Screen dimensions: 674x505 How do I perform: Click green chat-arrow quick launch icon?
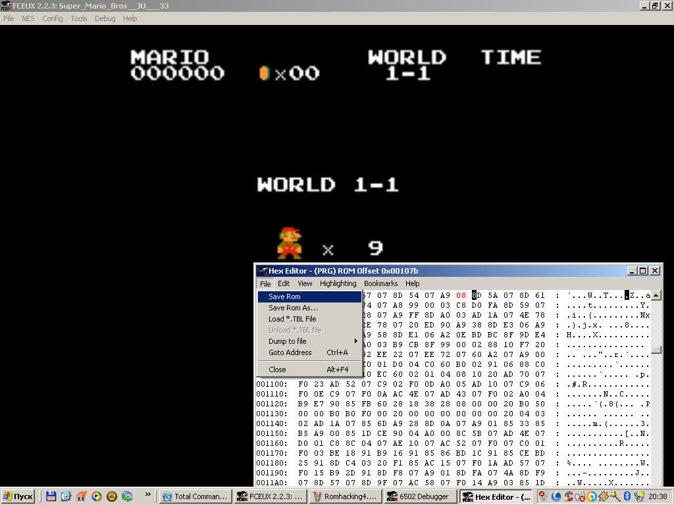(127, 496)
